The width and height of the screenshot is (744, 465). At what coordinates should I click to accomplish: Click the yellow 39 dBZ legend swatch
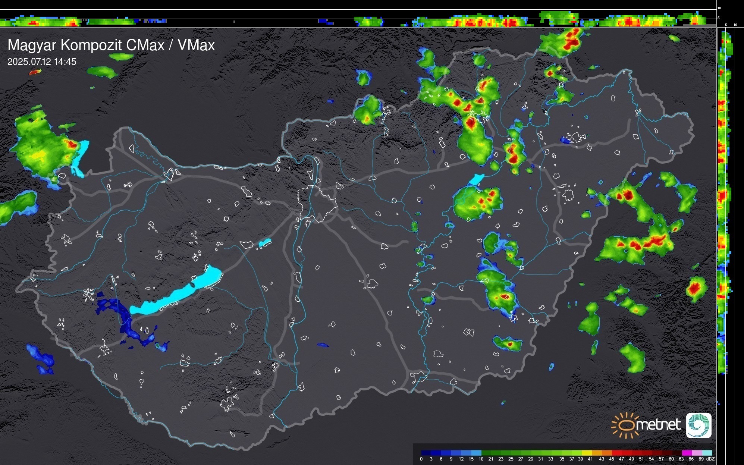point(587,453)
